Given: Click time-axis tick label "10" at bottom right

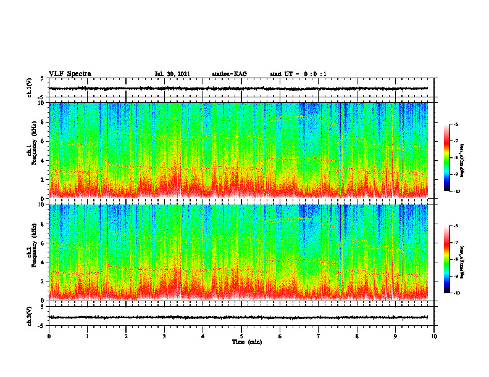Looking at the screenshot, I should click(434, 336).
